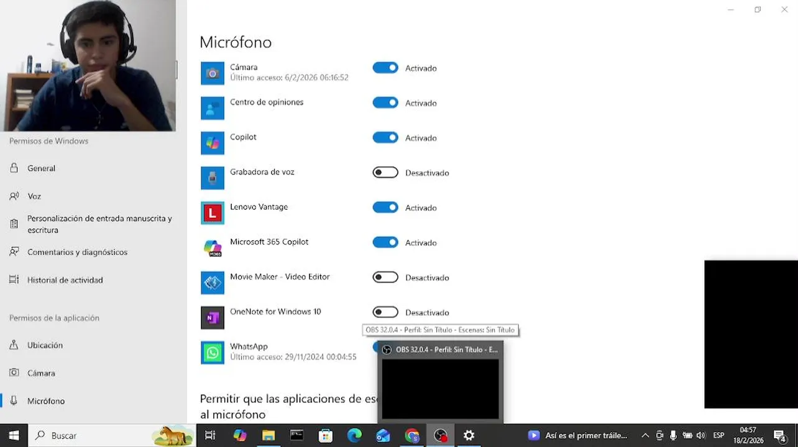Click the OBS preview title 'OBS 32.0.4 - Perfil: Sin Título - E...'
Image resolution: width=798 pixels, height=447 pixels.
tap(447, 350)
